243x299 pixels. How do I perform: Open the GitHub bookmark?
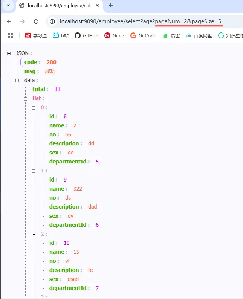[x=86, y=35]
